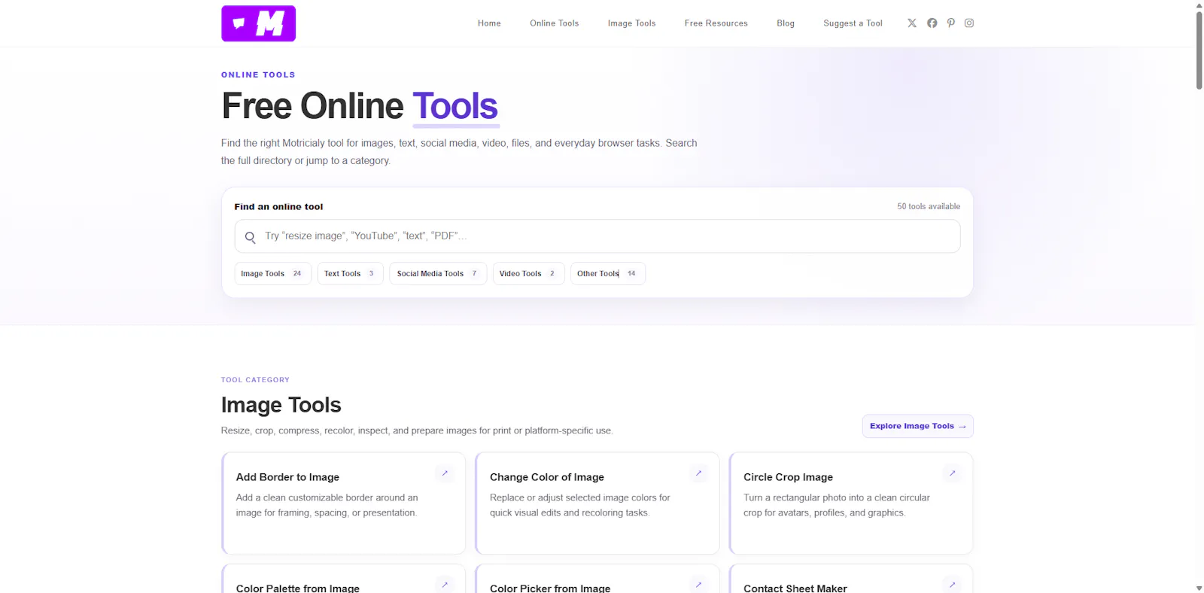Open the Circle Crop Image tool
1204x593 pixels.
pyautogui.click(x=851, y=503)
